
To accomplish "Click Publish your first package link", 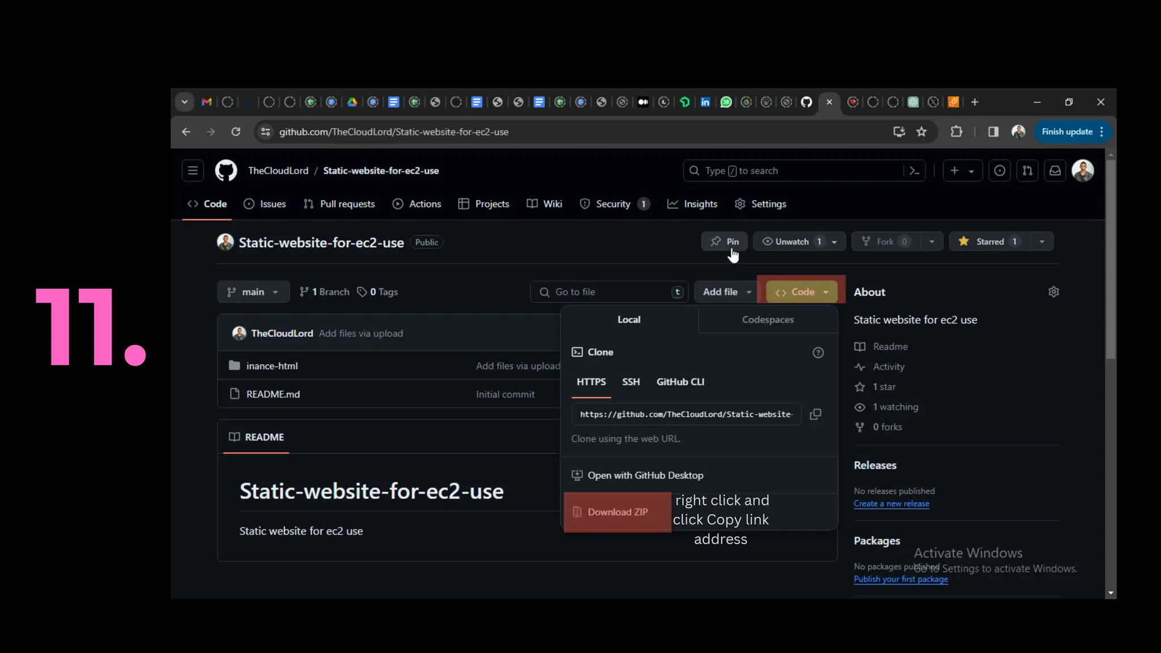I will 901,579.
